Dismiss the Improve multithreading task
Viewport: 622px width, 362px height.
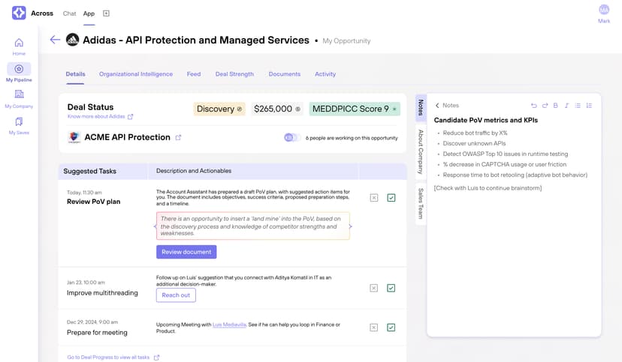(x=373, y=288)
